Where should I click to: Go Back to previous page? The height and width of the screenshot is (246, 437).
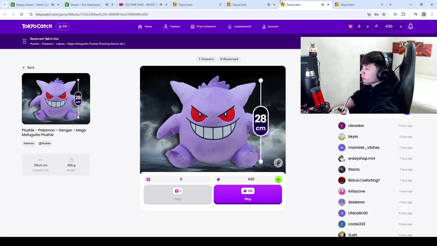28,67
